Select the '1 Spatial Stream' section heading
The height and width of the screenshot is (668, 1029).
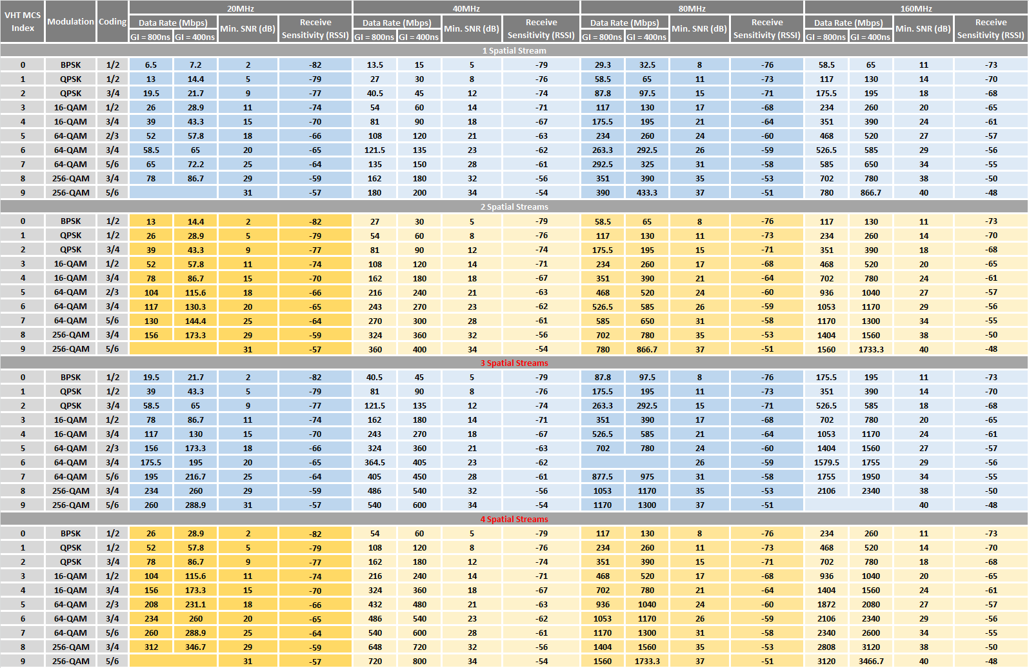click(x=514, y=50)
